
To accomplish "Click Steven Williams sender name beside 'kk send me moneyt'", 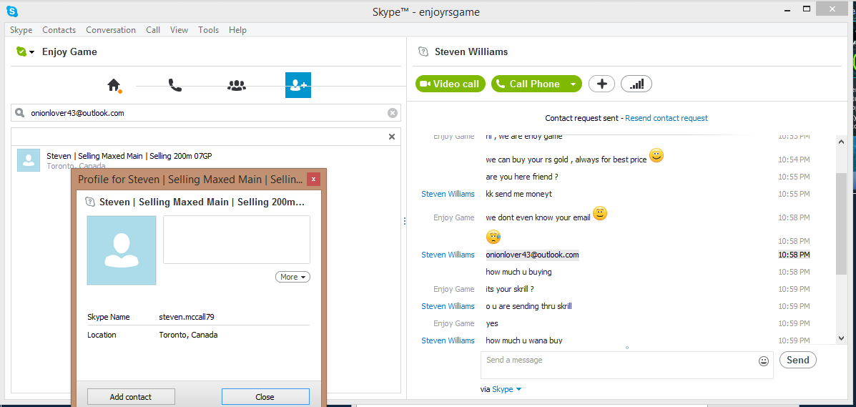I will (448, 194).
